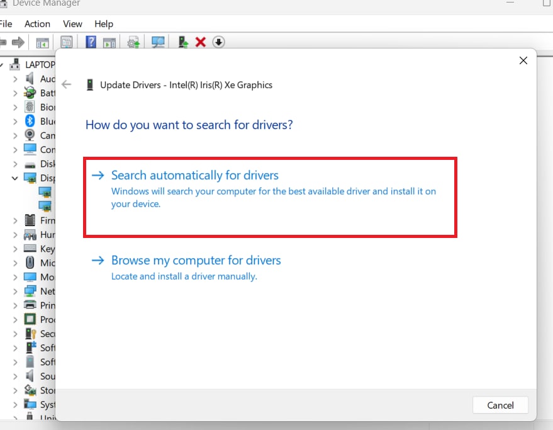Open the View menu
The width and height of the screenshot is (553, 430).
(72, 24)
